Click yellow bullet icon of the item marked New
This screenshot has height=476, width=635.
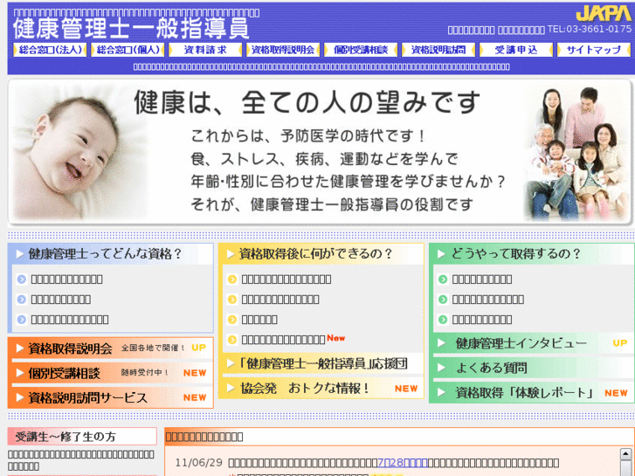[x=232, y=340]
